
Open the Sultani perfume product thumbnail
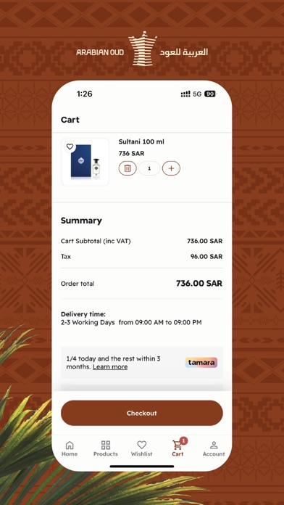(85, 163)
